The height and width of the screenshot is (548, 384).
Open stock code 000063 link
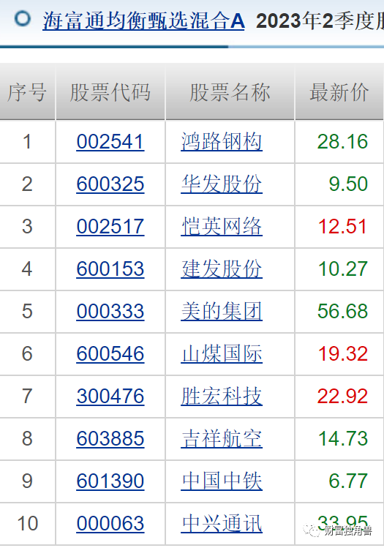pyautogui.click(x=110, y=524)
